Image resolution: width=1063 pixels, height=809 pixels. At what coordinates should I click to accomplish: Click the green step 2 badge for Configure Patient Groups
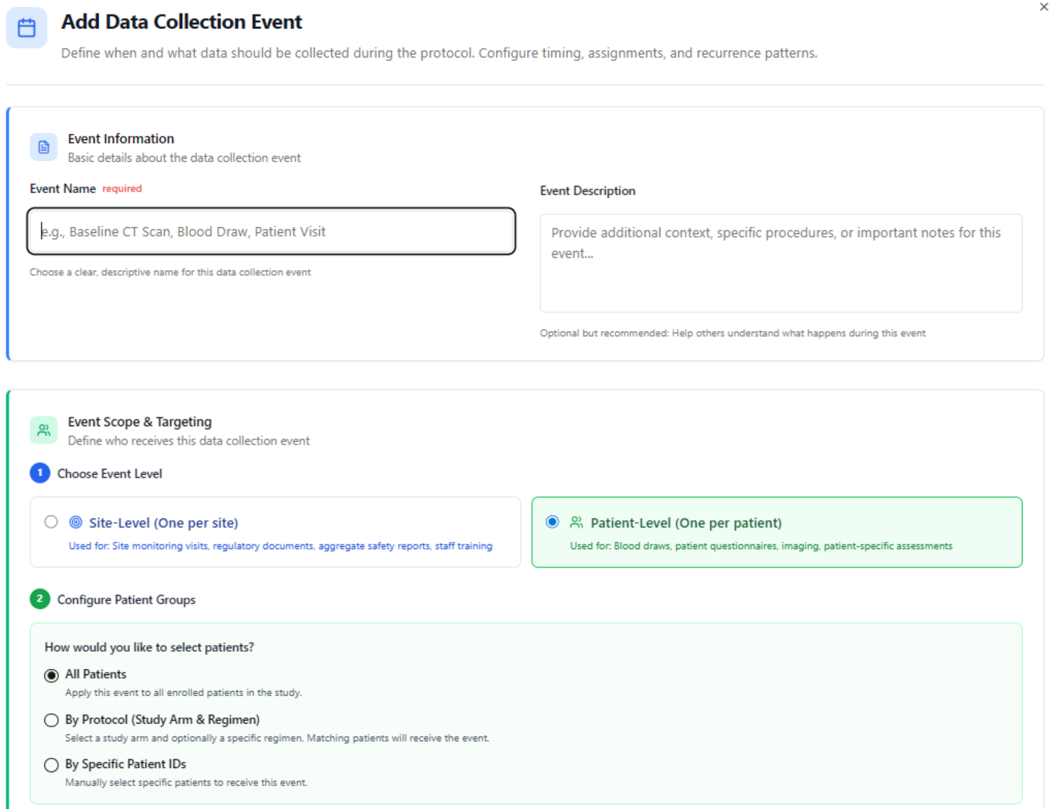pos(40,599)
